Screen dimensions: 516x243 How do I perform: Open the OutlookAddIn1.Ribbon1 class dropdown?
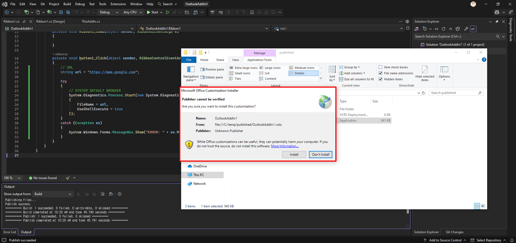click(204, 28)
